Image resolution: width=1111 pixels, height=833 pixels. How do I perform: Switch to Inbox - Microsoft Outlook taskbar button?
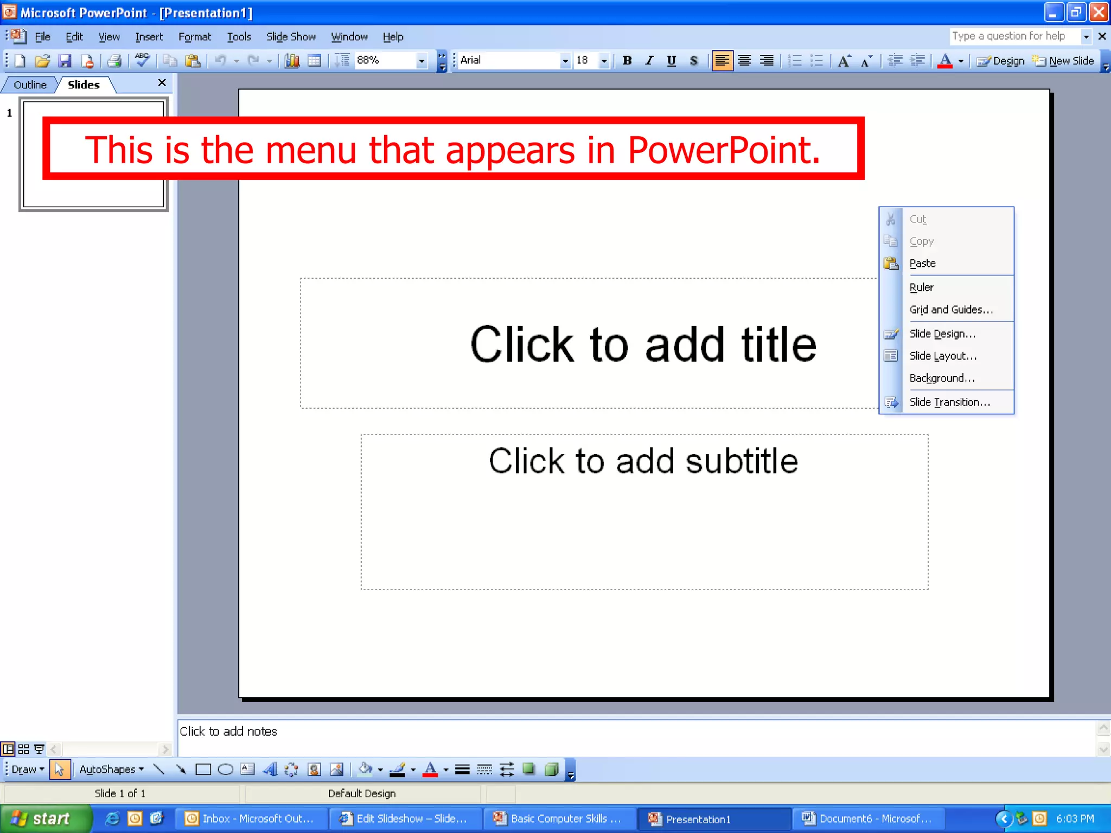click(x=252, y=818)
